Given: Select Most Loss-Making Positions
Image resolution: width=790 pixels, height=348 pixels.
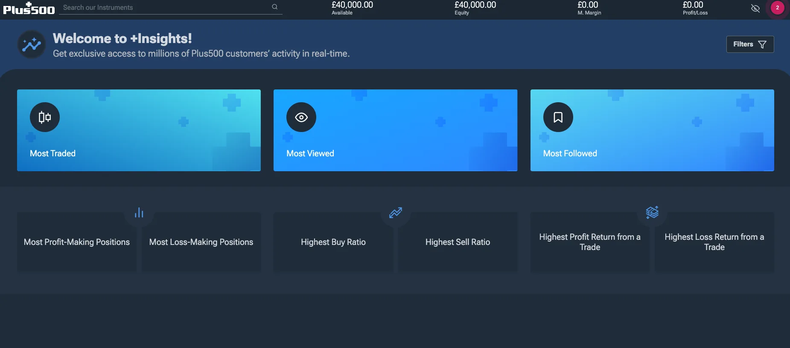Looking at the screenshot, I should (x=201, y=242).
